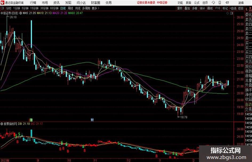The image size is (252, 162).
Task: Add to watchlist with the 自选 button
Action: 233,8
